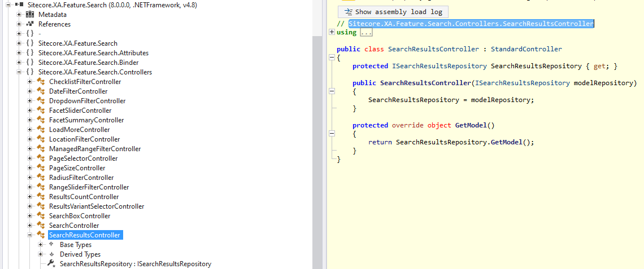The width and height of the screenshot is (644, 269).
Task: Click the PageSizeController class icon
Action: [41, 167]
